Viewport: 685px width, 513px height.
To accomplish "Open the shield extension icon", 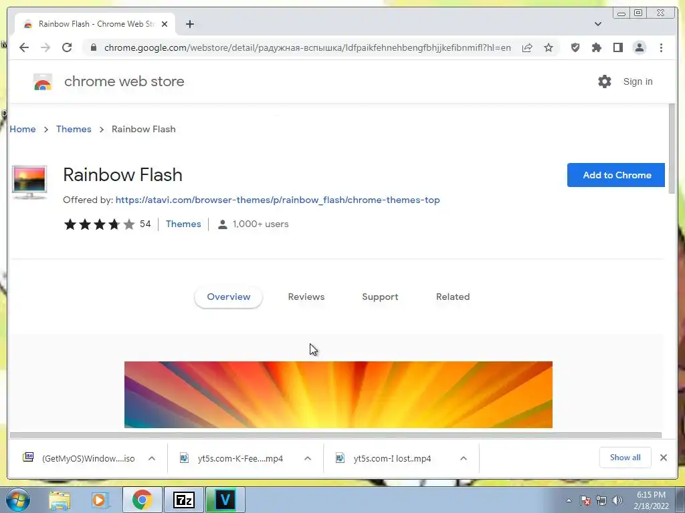I will tap(575, 47).
